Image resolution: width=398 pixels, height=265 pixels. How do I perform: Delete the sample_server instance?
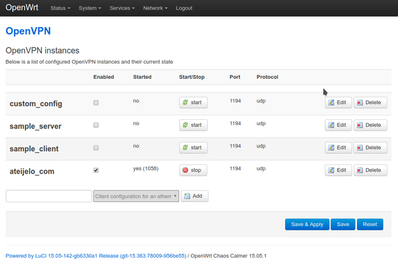pos(370,125)
